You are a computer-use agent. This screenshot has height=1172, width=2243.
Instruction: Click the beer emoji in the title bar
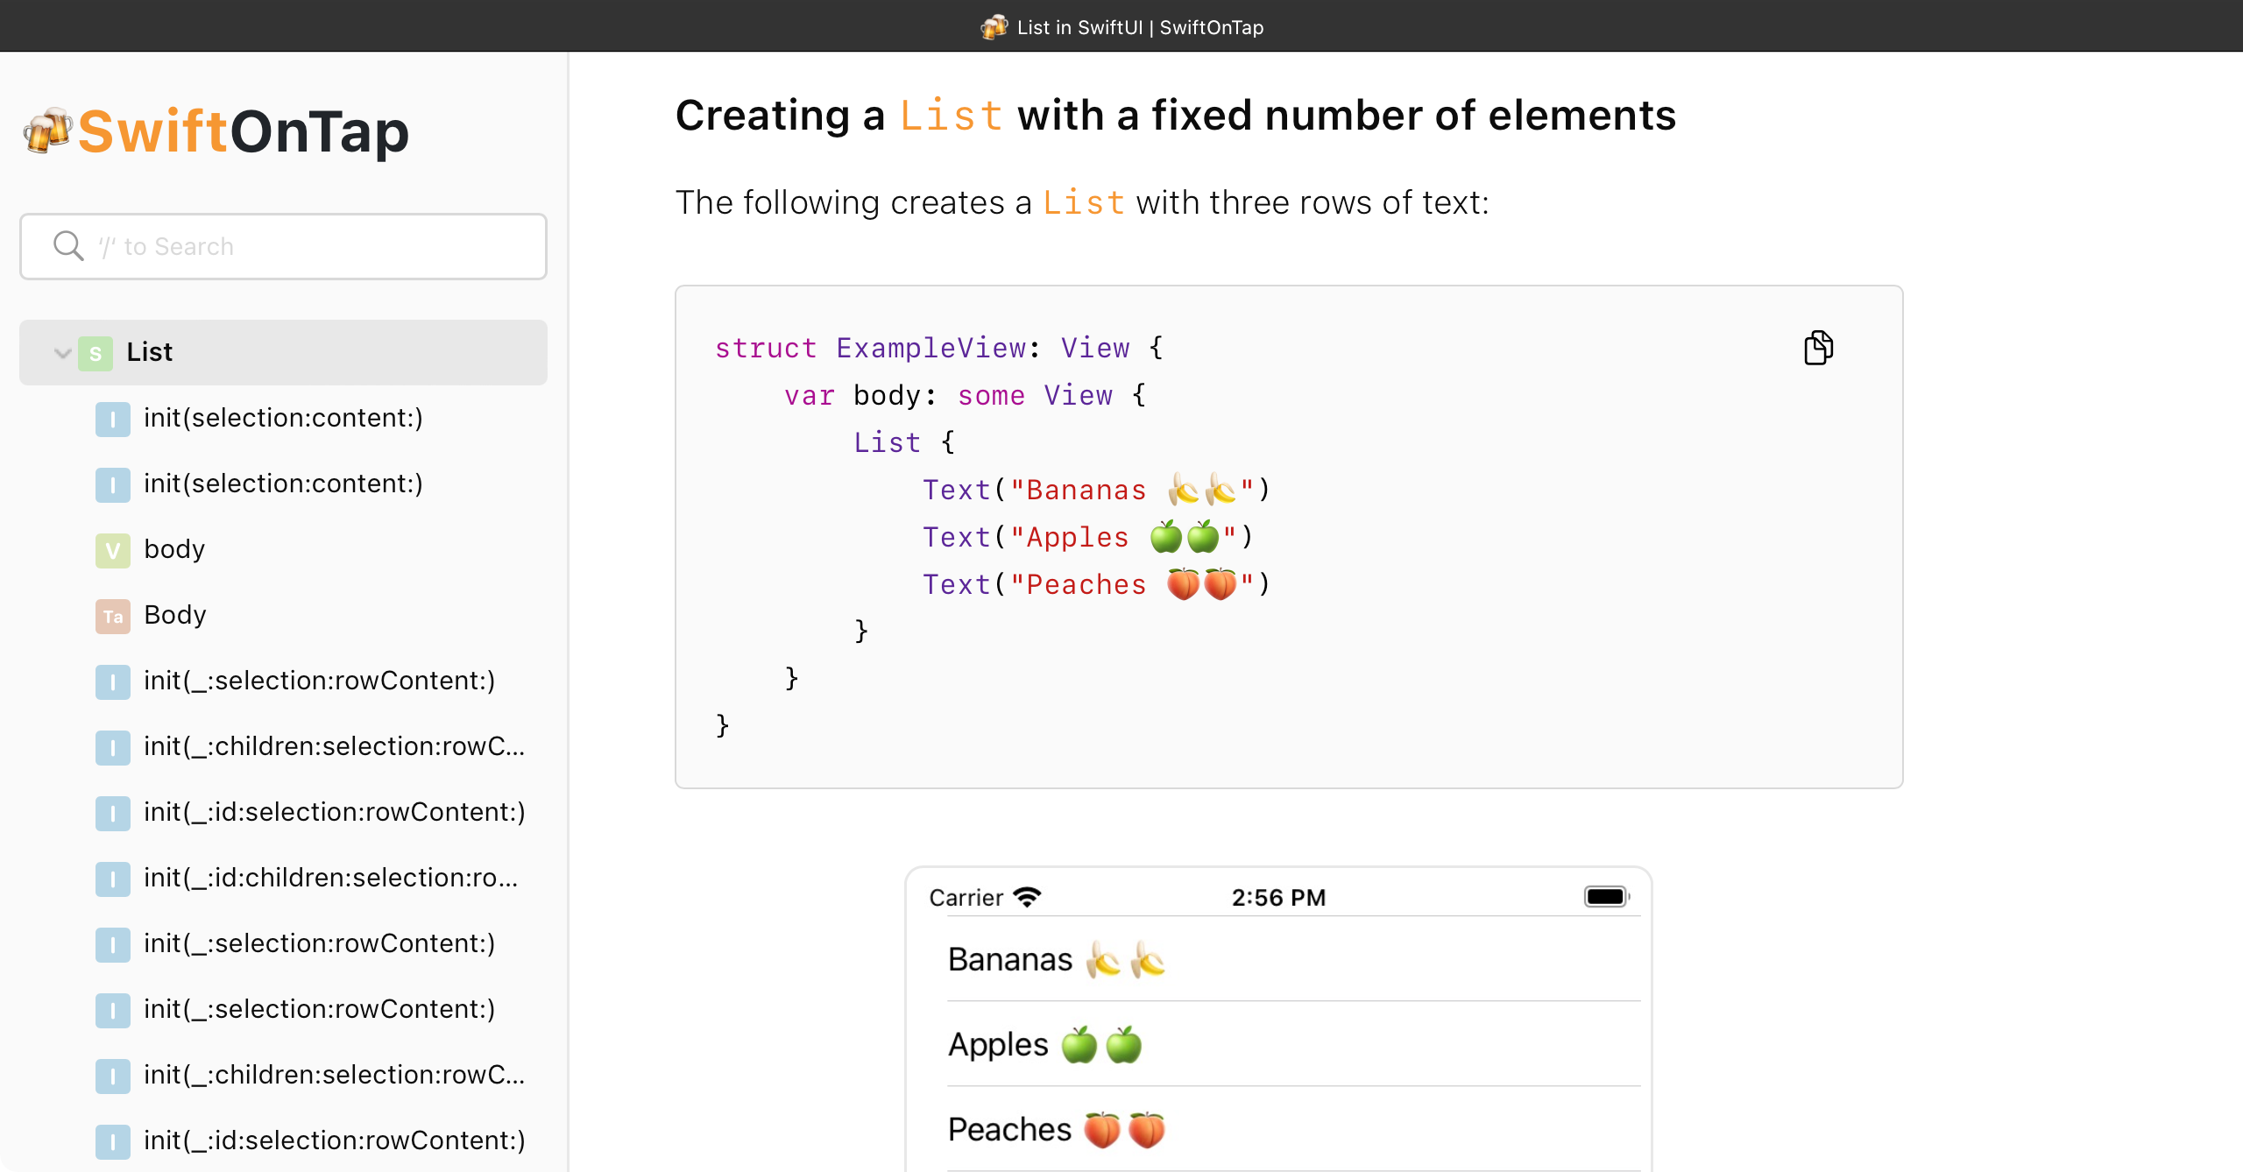pos(993,26)
